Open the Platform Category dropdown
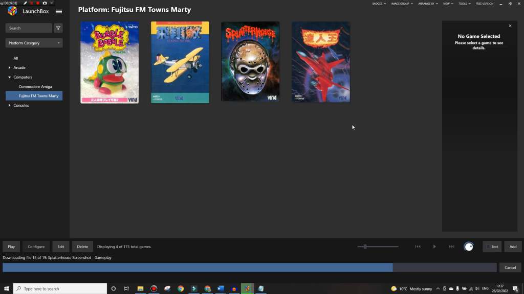 click(34, 43)
